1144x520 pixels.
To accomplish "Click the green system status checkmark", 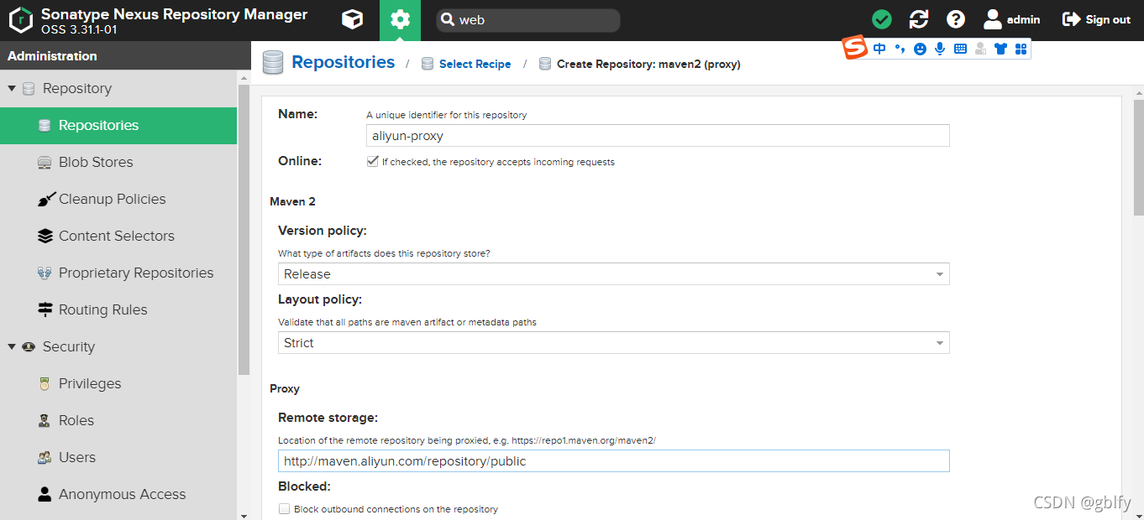I will [881, 19].
